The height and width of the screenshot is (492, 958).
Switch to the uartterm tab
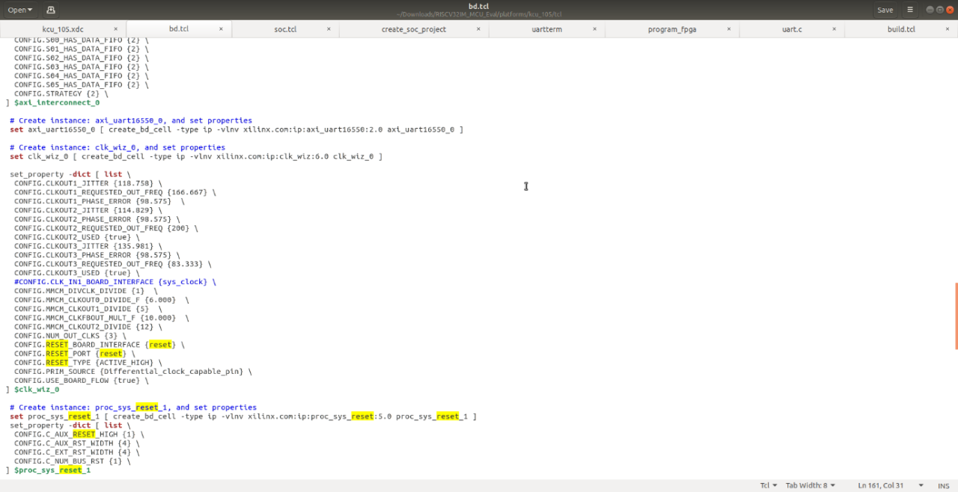(546, 29)
